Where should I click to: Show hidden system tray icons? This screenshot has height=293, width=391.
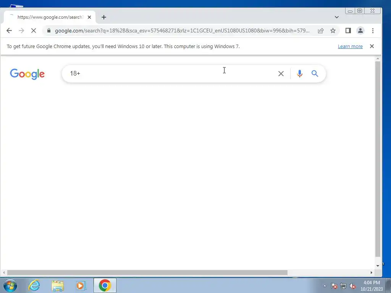point(325,286)
